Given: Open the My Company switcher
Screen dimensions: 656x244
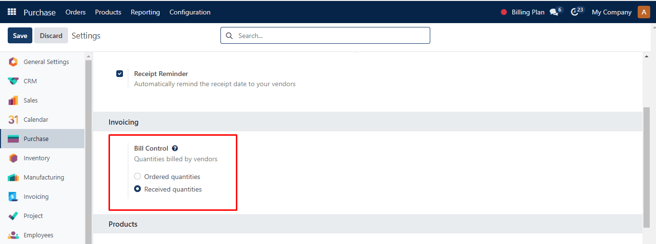Looking at the screenshot, I should [x=612, y=12].
